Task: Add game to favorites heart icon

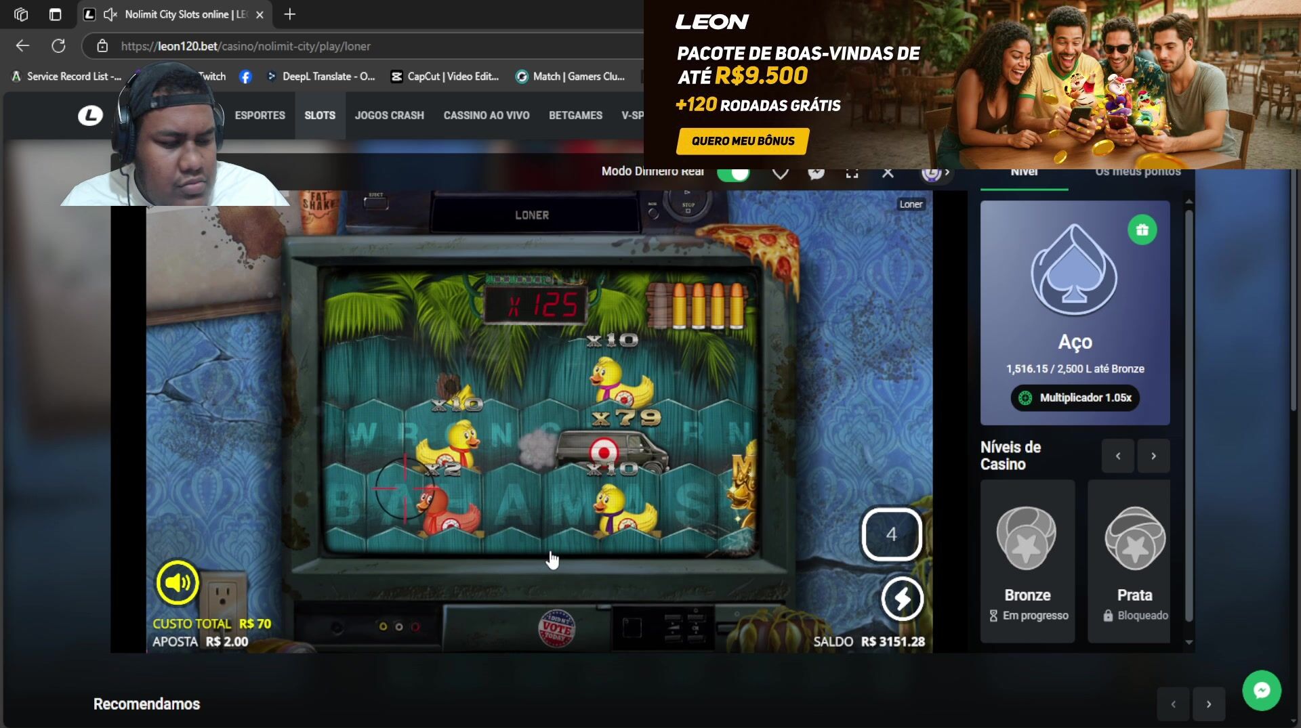Action: 781,173
